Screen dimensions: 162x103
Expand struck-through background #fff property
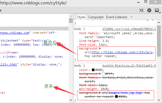(100, 74)
